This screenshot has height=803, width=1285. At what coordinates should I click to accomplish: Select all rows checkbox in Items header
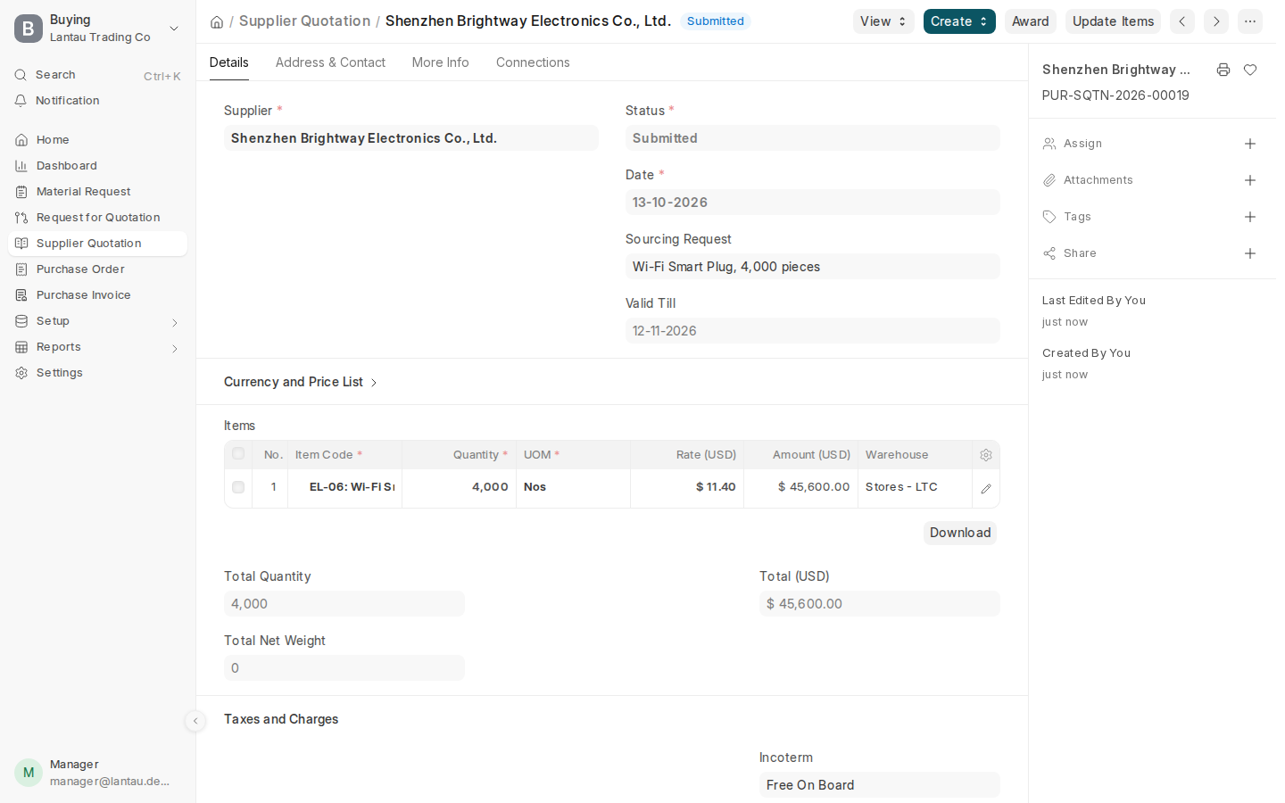coord(238,454)
